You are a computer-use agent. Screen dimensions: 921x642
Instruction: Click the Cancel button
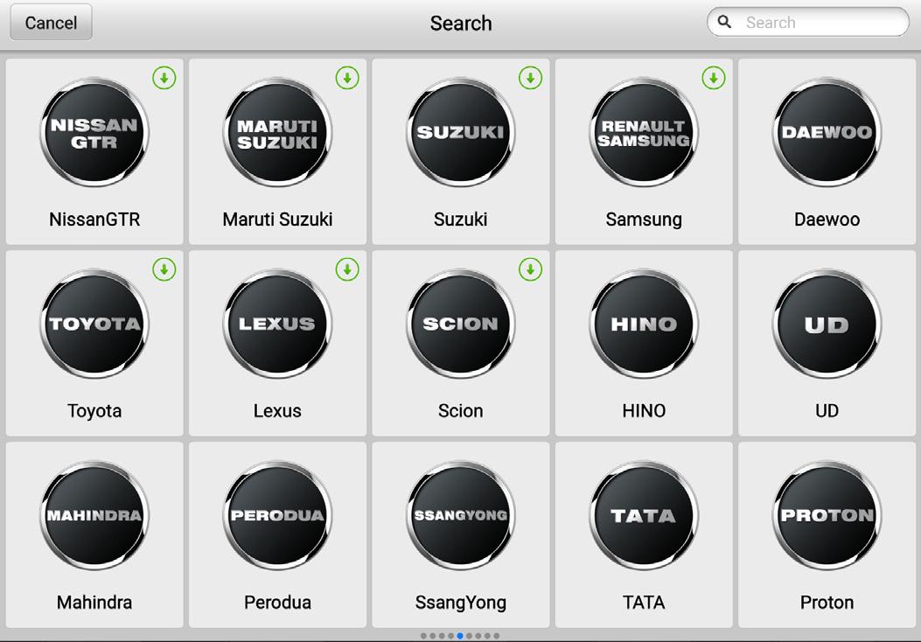point(51,23)
